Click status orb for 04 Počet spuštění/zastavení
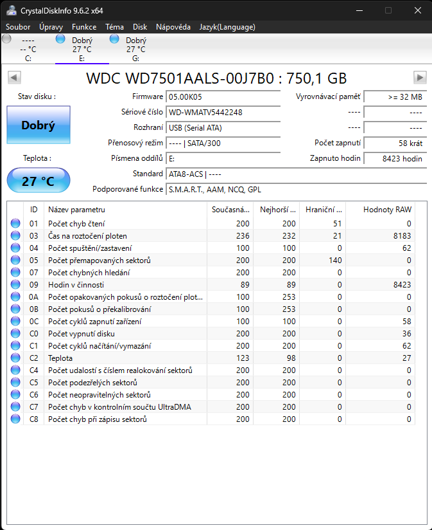The width and height of the screenshot is (432, 530). pos(15,248)
